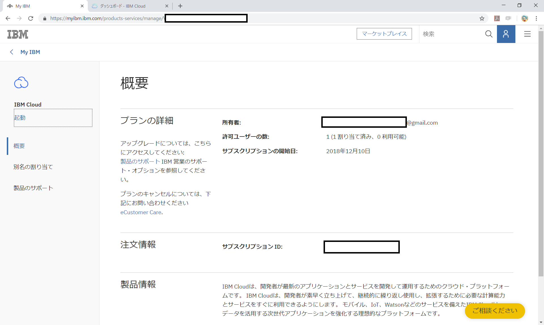Image resolution: width=544 pixels, height=325 pixels.
Task: Select 別名の割り当て in sidebar
Action: tap(33, 167)
